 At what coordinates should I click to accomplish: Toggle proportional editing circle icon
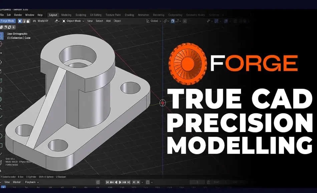(185, 21)
